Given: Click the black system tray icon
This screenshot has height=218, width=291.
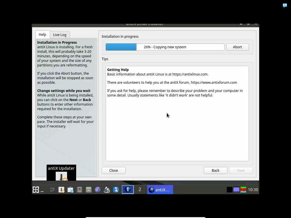Looking at the screenshot, I should [x=230, y=189].
